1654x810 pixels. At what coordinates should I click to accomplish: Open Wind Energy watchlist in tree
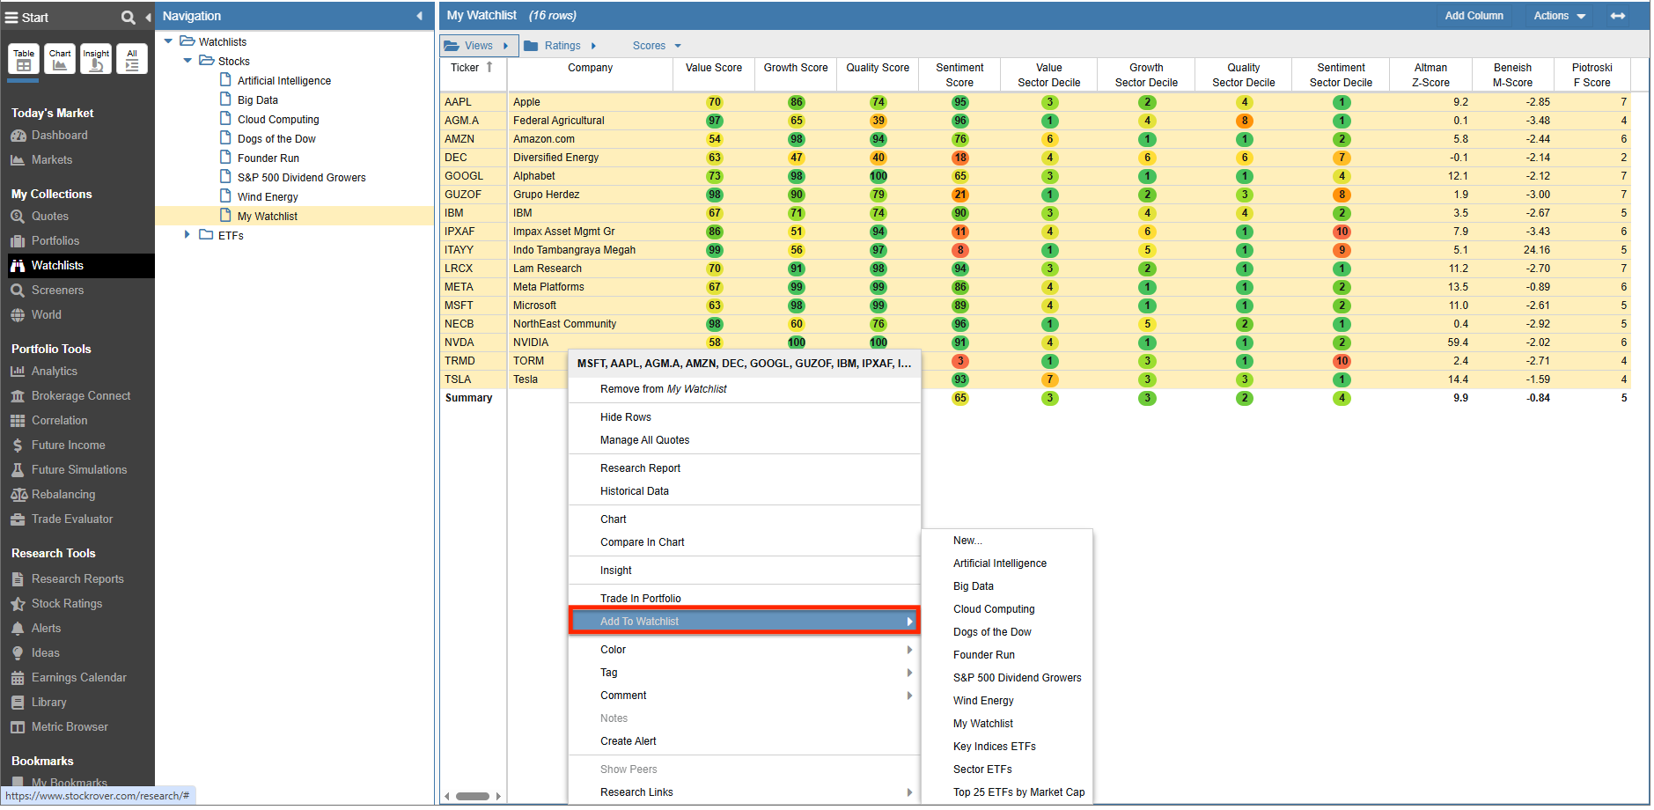coord(268,196)
